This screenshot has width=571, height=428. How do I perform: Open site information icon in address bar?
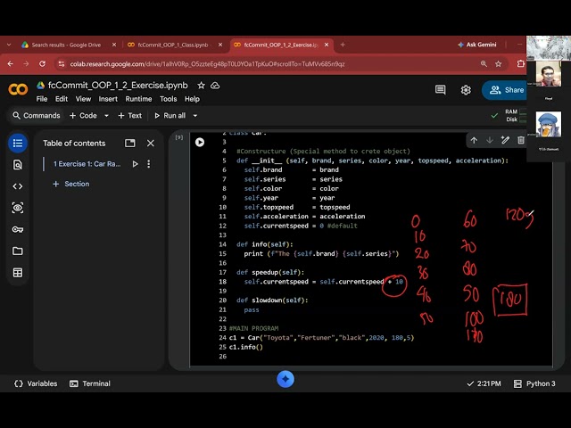tap(62, 64)
